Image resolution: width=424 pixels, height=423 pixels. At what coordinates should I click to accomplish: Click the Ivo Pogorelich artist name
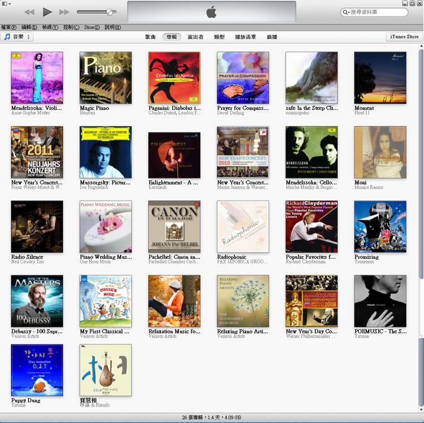pos(94,187)
